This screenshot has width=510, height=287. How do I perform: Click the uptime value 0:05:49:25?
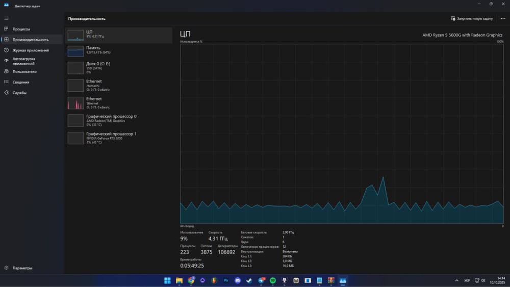pos(192,266)
